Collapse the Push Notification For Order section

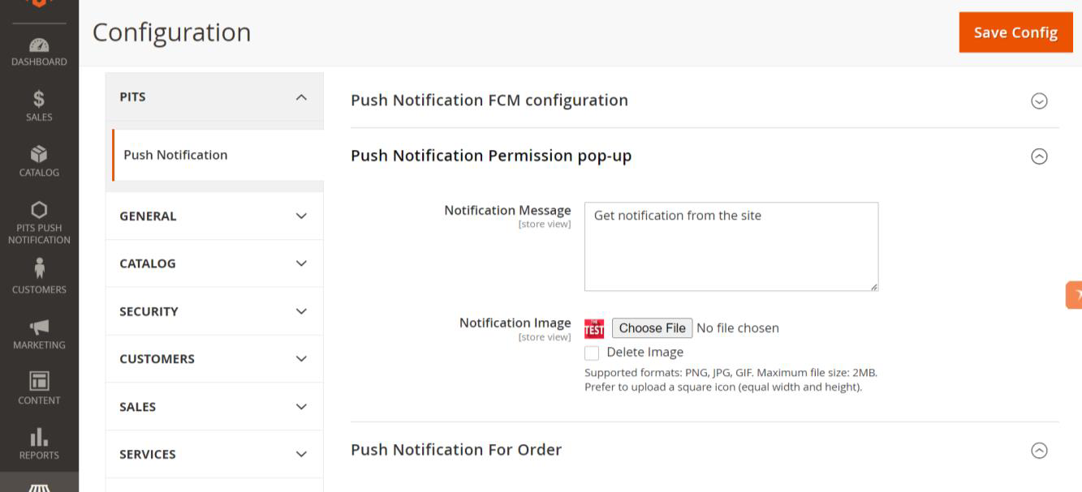tap(1038, 451)
